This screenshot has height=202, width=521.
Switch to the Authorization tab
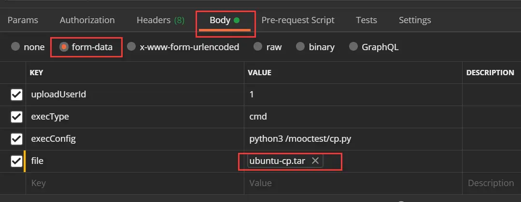click(87, 20)
